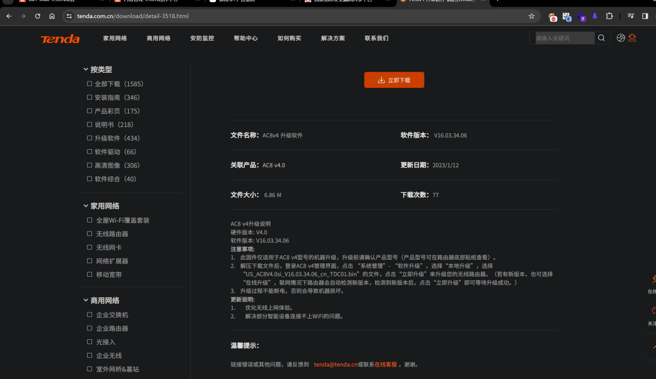Screen dimensions: 656x379
Task: Bookmark this page with the star
Action: (531, 16)
